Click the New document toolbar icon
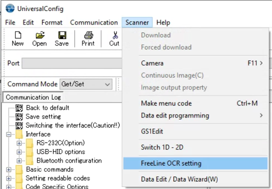 coord(18,35)
